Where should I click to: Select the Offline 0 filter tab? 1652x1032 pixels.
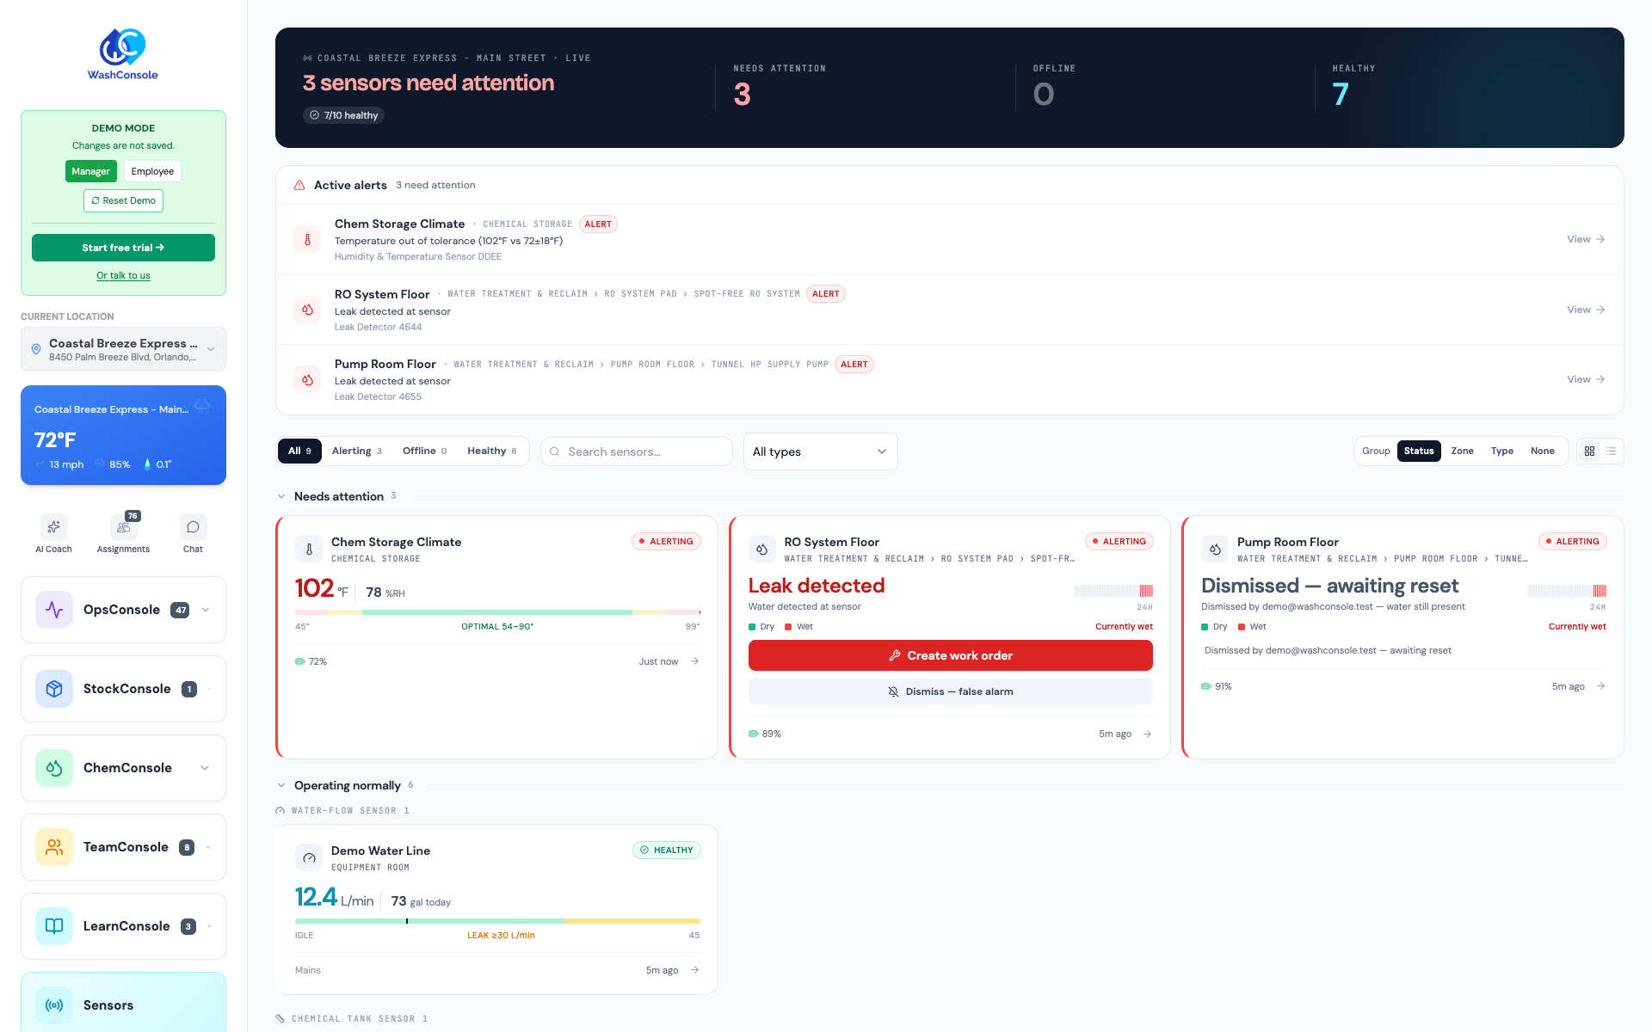point(424,451)
